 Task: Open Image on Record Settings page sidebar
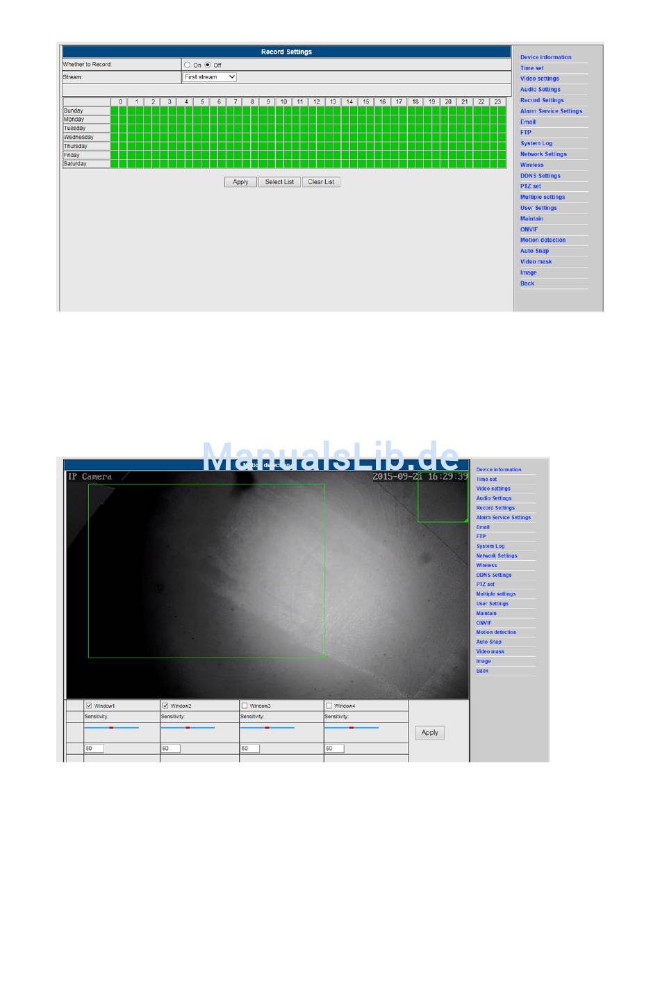[529, 272]
